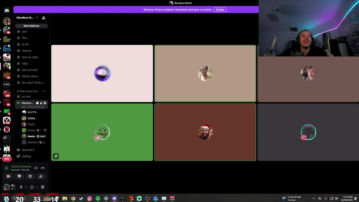
Task: Open Instagram from the taskbar
Action: click(89, 199)
